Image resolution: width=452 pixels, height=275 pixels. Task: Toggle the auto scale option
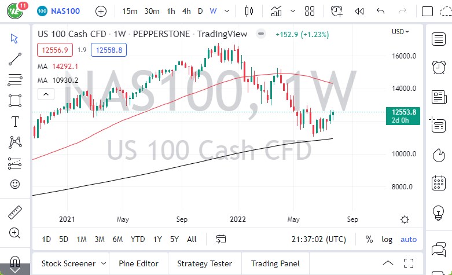click(409, 239)
